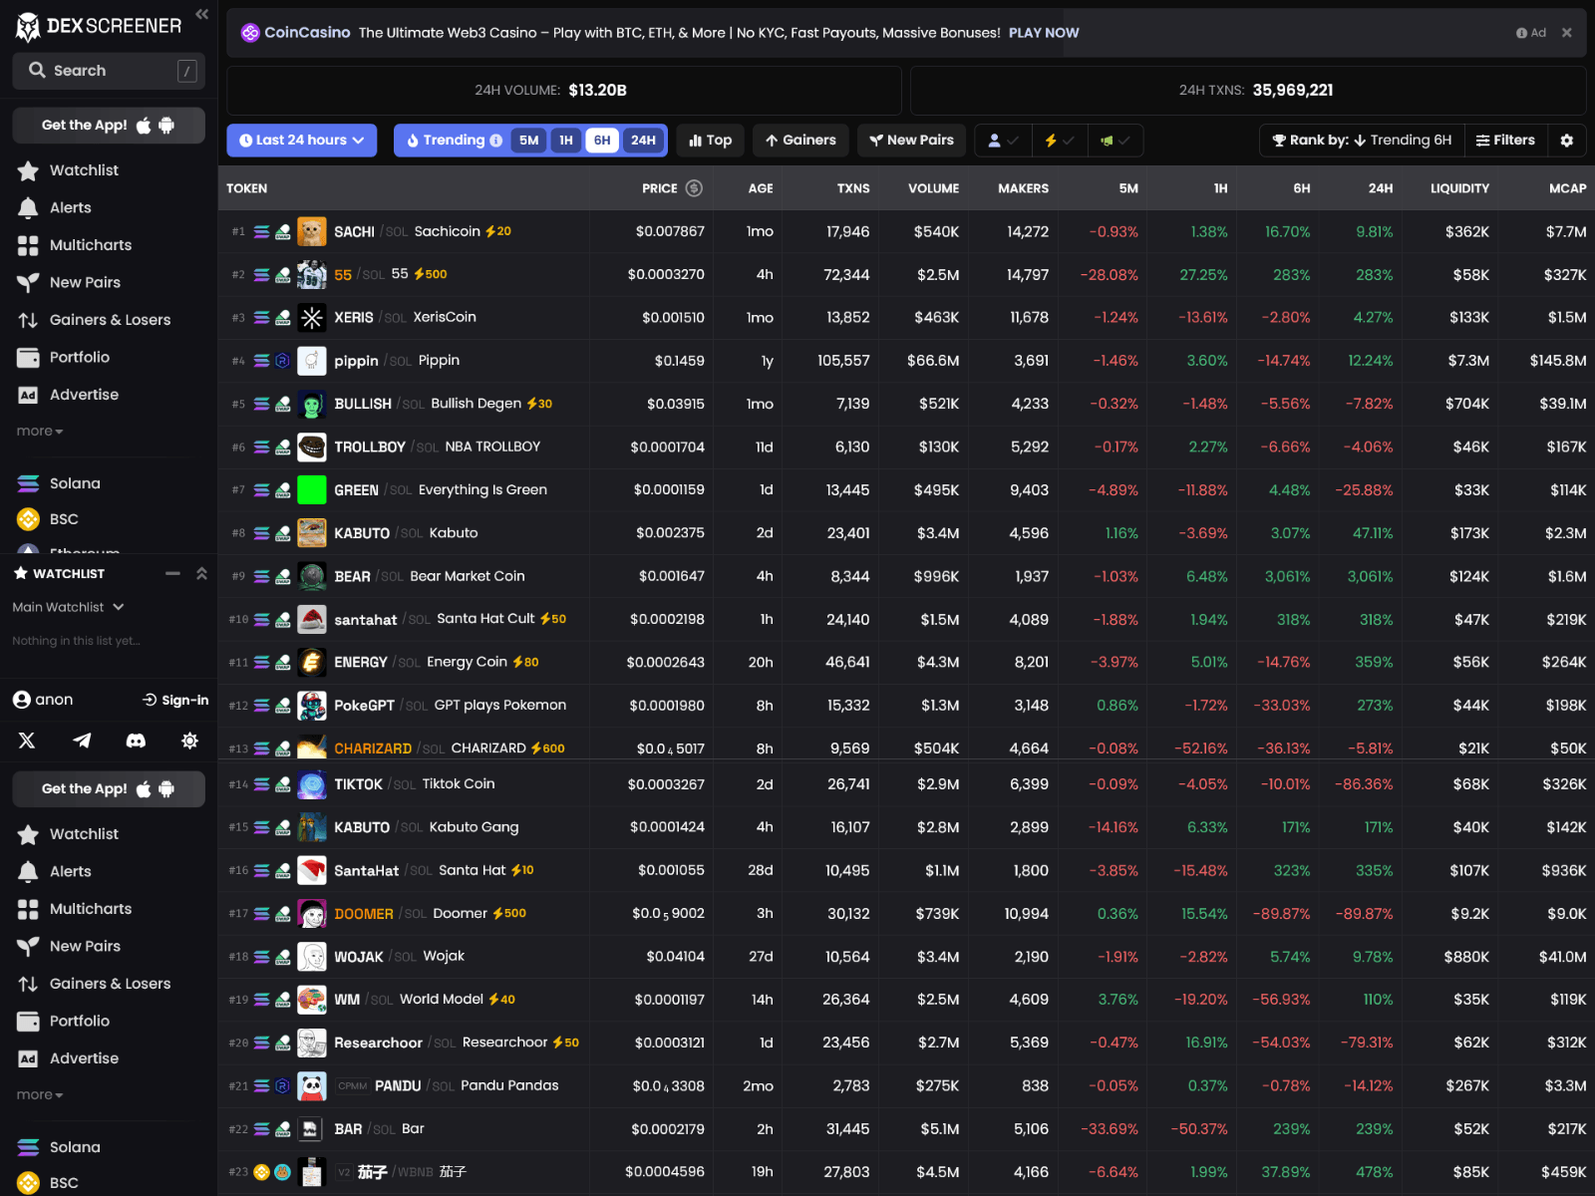This screenshot has height=1196, width=1595.
Task: Toggle the ads filter with the megaphone icon
Action: 1115,141
